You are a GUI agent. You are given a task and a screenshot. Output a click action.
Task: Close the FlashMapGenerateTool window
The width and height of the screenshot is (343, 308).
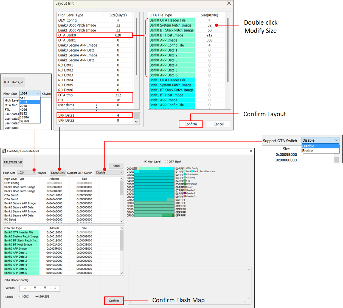(x=251, y=151)
